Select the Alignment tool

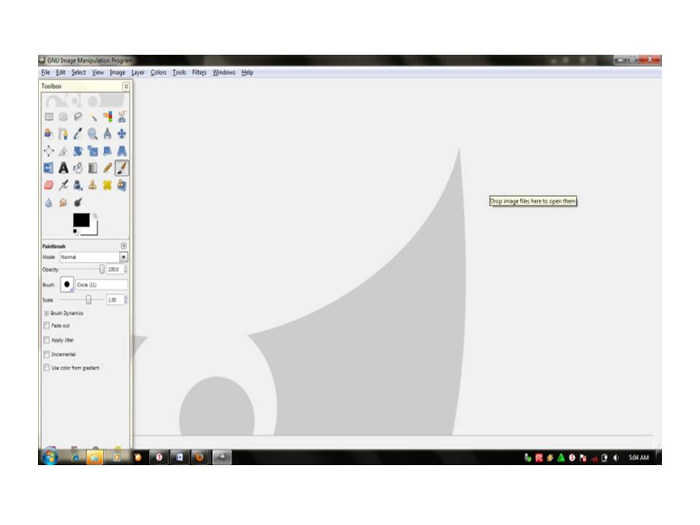point(49,151)
